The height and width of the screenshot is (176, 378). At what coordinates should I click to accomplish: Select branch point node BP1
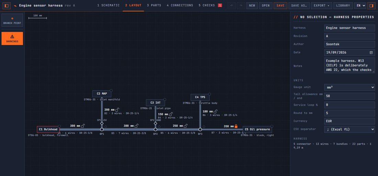pos(102,130)
